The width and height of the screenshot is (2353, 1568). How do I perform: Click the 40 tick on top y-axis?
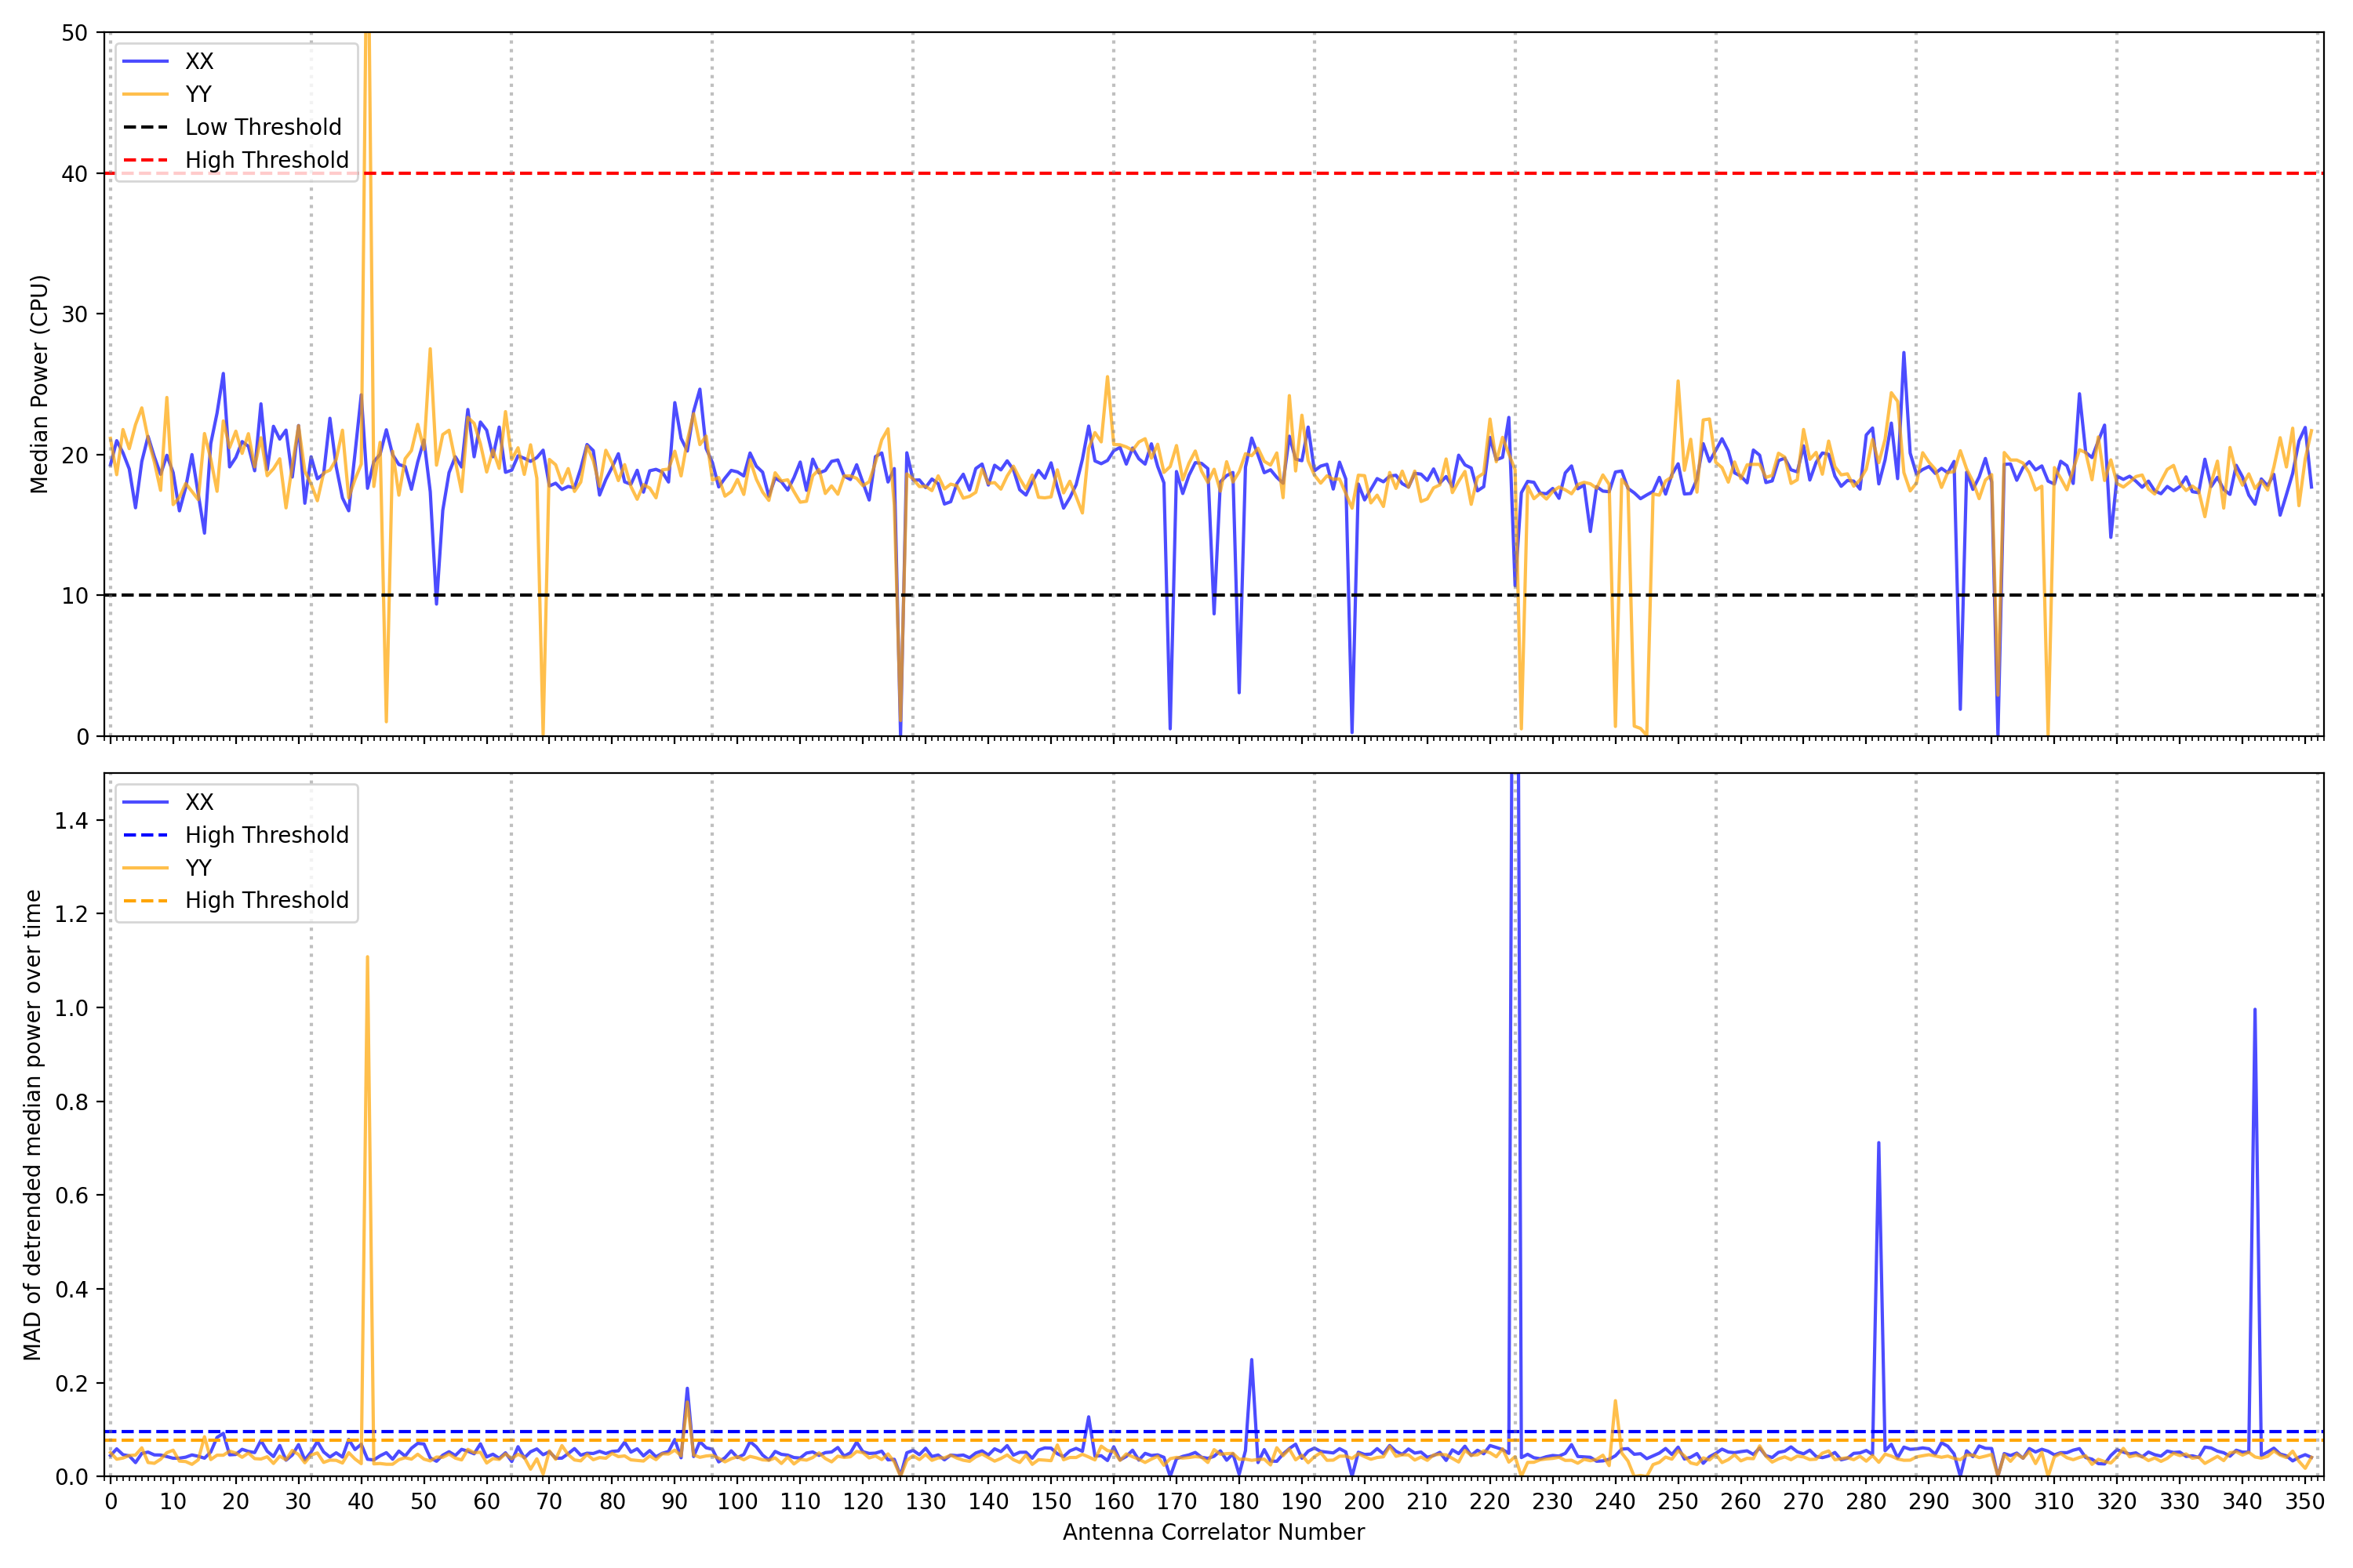coord(74,174)
